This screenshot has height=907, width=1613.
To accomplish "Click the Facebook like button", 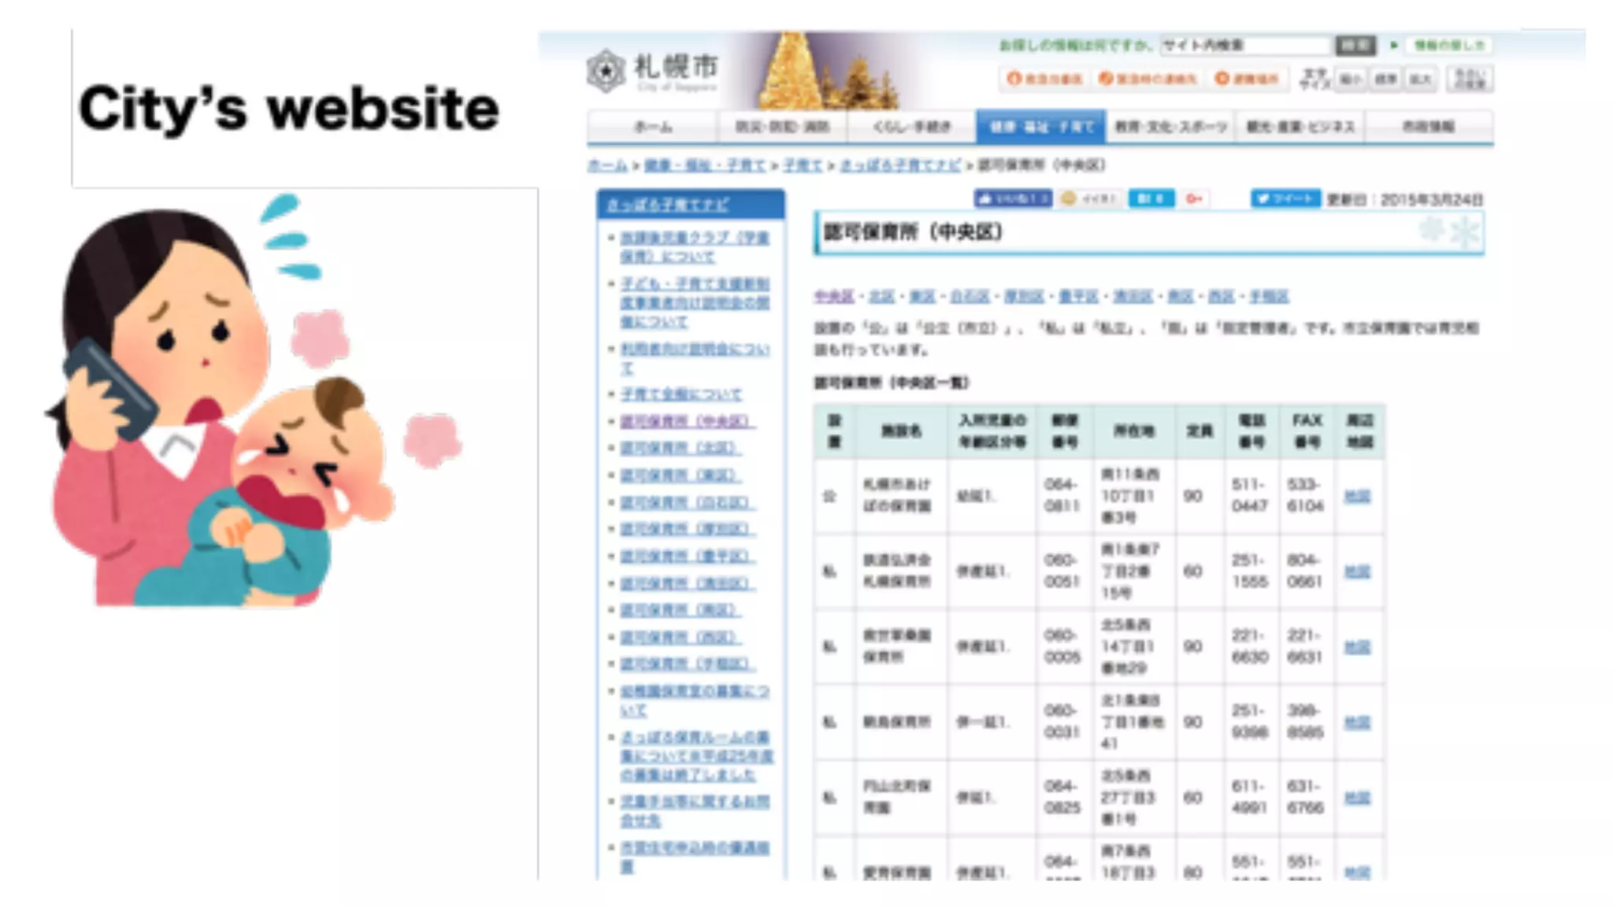I will pos(1012,198).
